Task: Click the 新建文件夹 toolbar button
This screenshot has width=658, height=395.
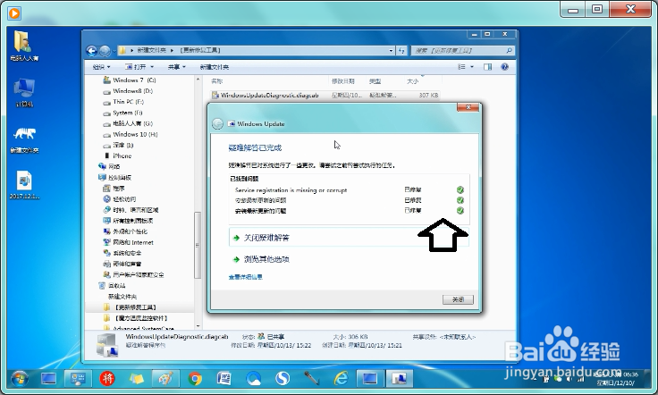Action: coord(214,67)
